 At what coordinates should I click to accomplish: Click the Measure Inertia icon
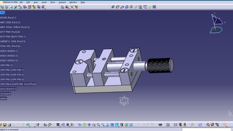185,125
